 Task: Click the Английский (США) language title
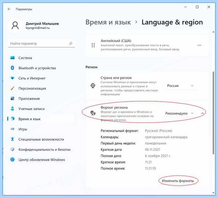116,41
